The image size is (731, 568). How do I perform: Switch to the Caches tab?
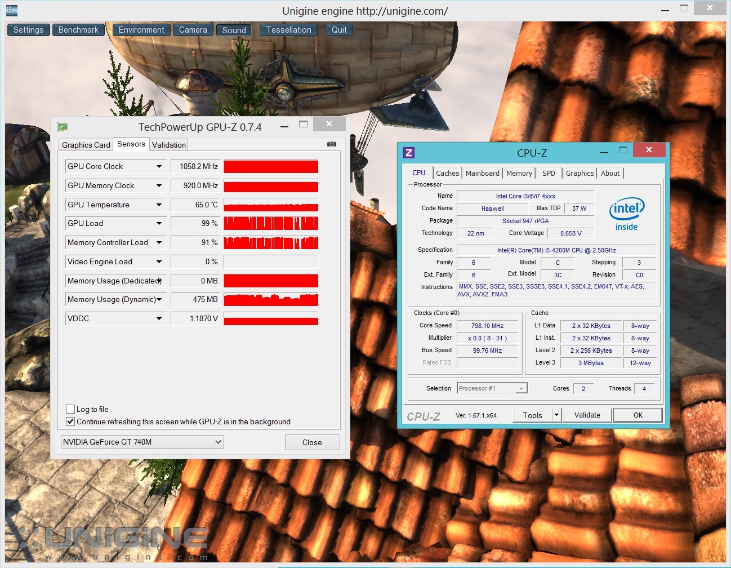coord(448,174)
